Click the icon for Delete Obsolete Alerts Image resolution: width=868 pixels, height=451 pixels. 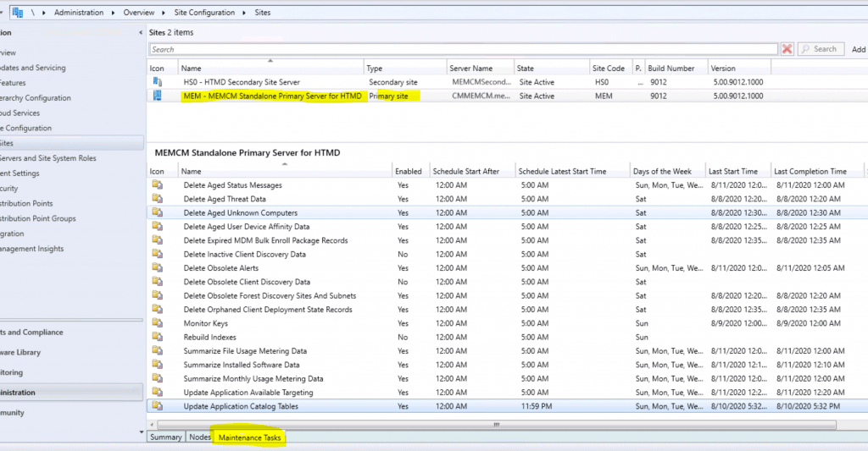[157, 267]
